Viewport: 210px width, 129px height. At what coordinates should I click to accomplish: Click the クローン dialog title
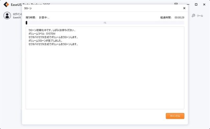28,8
